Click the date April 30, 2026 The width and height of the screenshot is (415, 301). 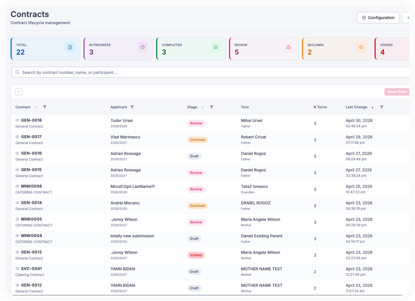359,121
